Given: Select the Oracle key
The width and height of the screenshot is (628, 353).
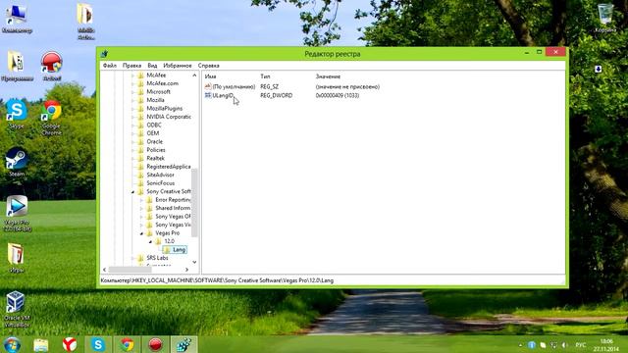Looking at the screenshot, I should [155, 141].
